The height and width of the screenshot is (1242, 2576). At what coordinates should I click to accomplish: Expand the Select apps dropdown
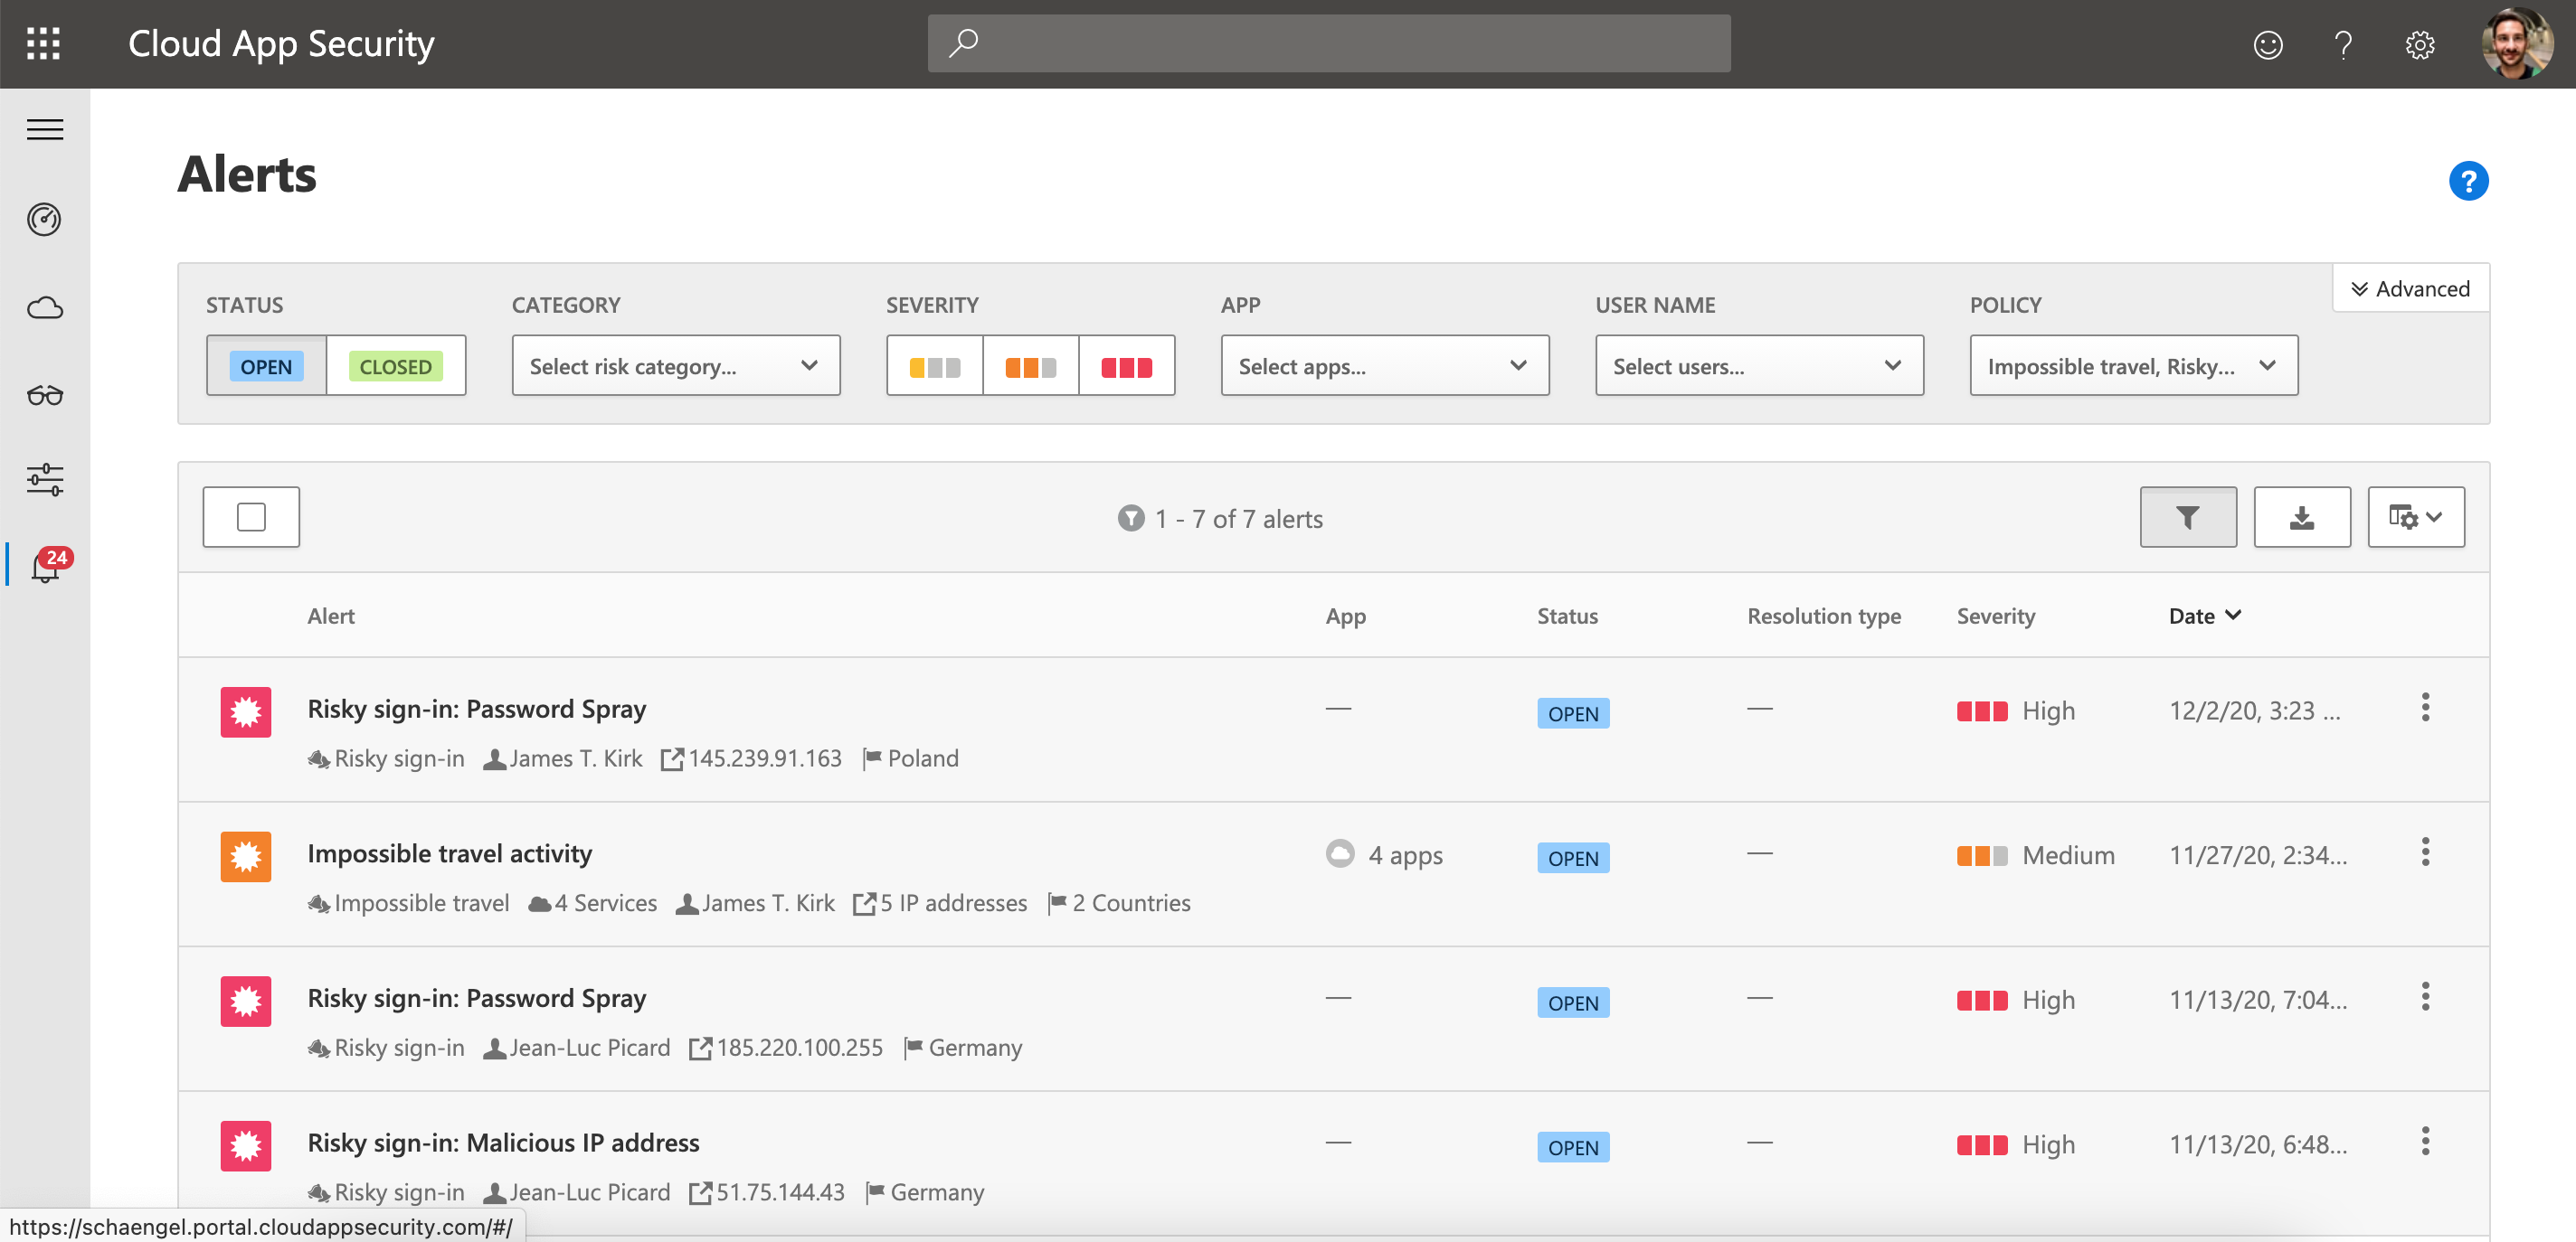(1384, 366)
